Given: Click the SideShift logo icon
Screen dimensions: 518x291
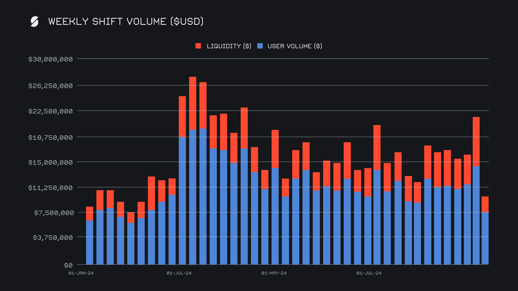Looking at the screenshot, I should 35,22.
